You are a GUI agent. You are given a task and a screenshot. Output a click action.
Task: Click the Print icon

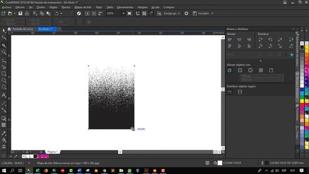(x=27, y=14)
